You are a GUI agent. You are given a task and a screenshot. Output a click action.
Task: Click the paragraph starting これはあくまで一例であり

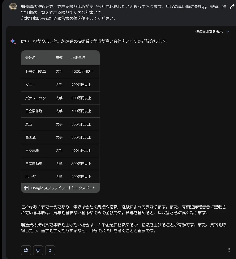point(123,210)
